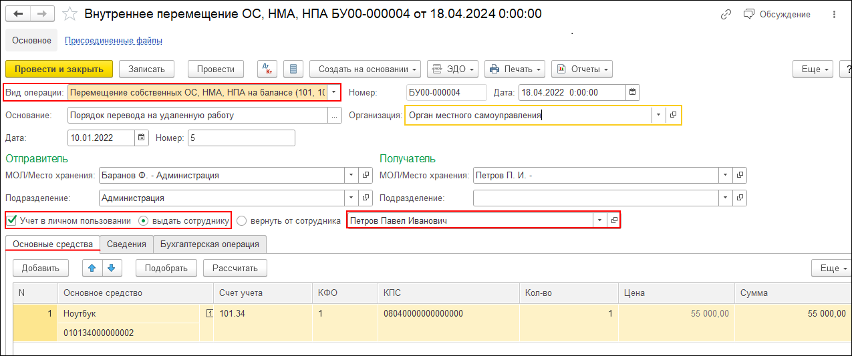852x356 pixels.
Task: Open the Бухгалтерская операция tab
Action: click(210, 244)
